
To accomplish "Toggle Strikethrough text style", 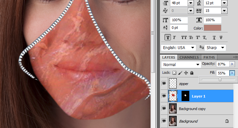I will [x=221, y=38].
